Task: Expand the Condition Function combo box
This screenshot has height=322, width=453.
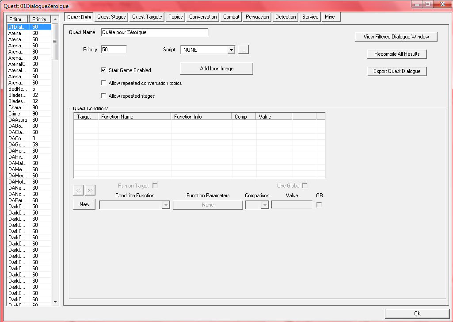Action: coord(166,205)
